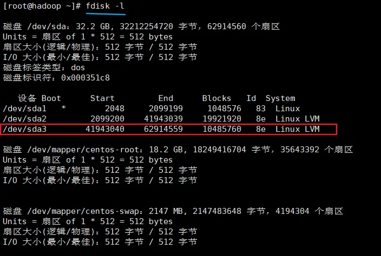The width and height of the screenshot is (381, 256).
Task: Click the path "/dev/mapper/centos-root"
Action: point(83,150)
